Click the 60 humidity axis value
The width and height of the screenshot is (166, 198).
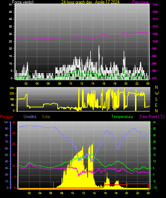pyautogui.click(x=6, y=148)
